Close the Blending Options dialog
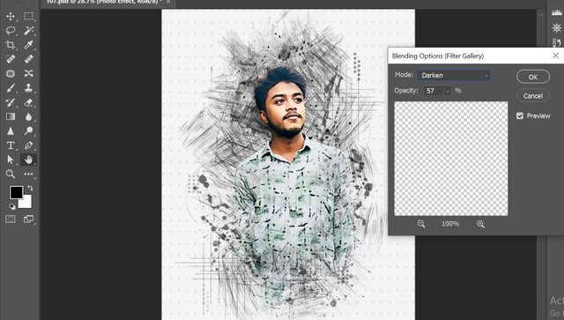Screen dimensions: 564x320 (556, 56)
